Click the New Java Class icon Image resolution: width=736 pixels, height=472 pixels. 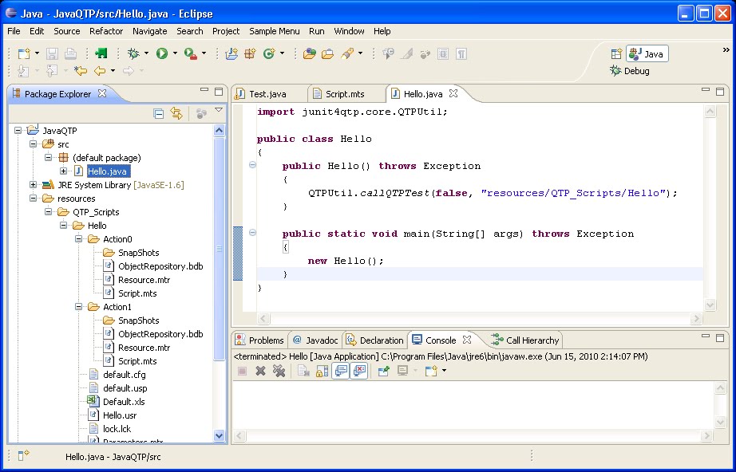[269, 53]
